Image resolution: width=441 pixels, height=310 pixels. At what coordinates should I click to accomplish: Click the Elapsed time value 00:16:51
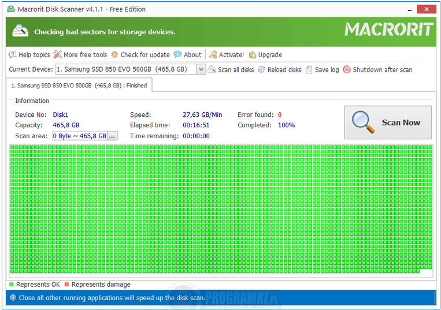point(196,125)
